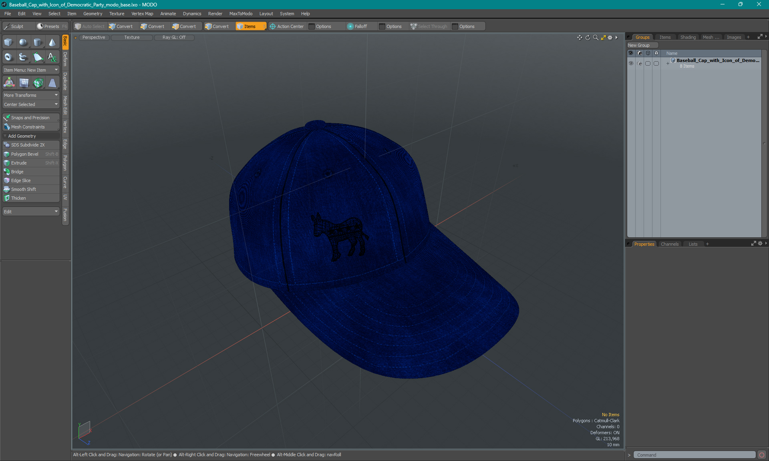Create a cone primitive
This screenshot has height=461, width=769.
click(52, 42)
